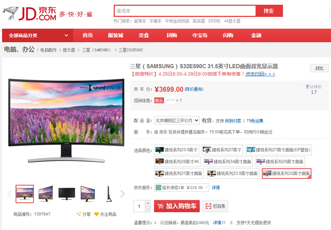
Task: Click main curved monitor product image
Action: click(66, 121)
